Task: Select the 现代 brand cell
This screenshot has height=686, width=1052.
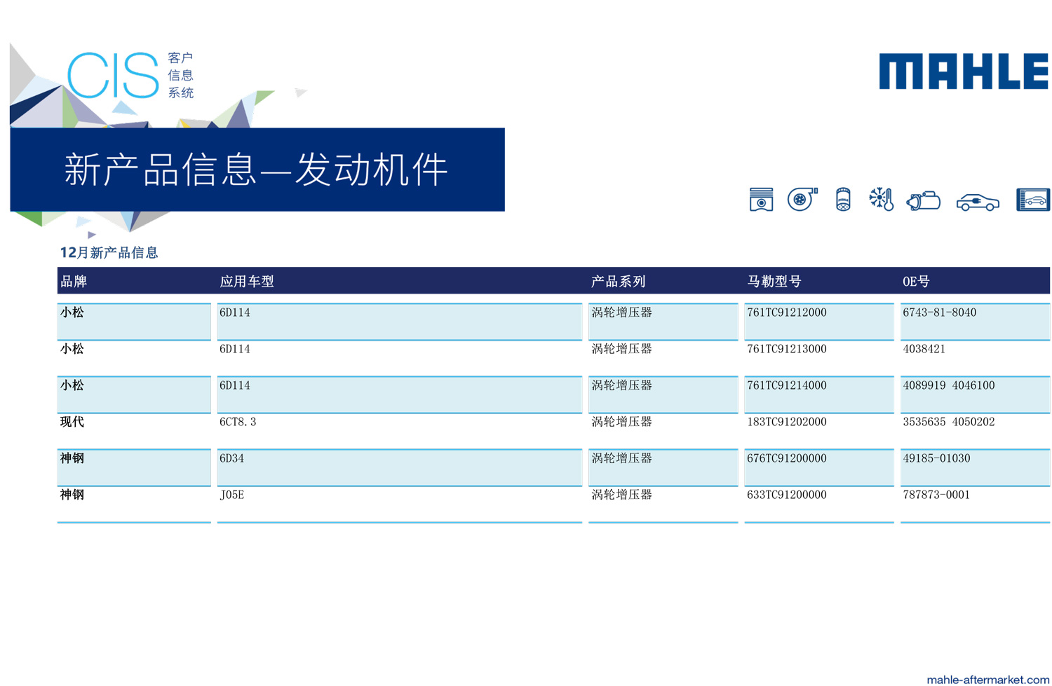Action: [x=72, y=422]
